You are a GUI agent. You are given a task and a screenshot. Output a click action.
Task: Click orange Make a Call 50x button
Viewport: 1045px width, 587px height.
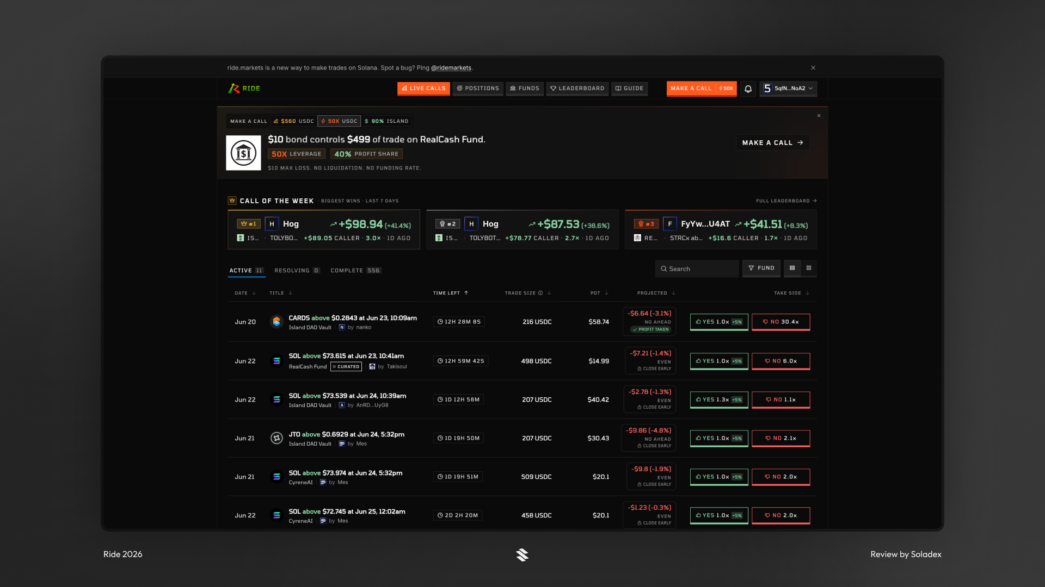(x=702, y=89)
